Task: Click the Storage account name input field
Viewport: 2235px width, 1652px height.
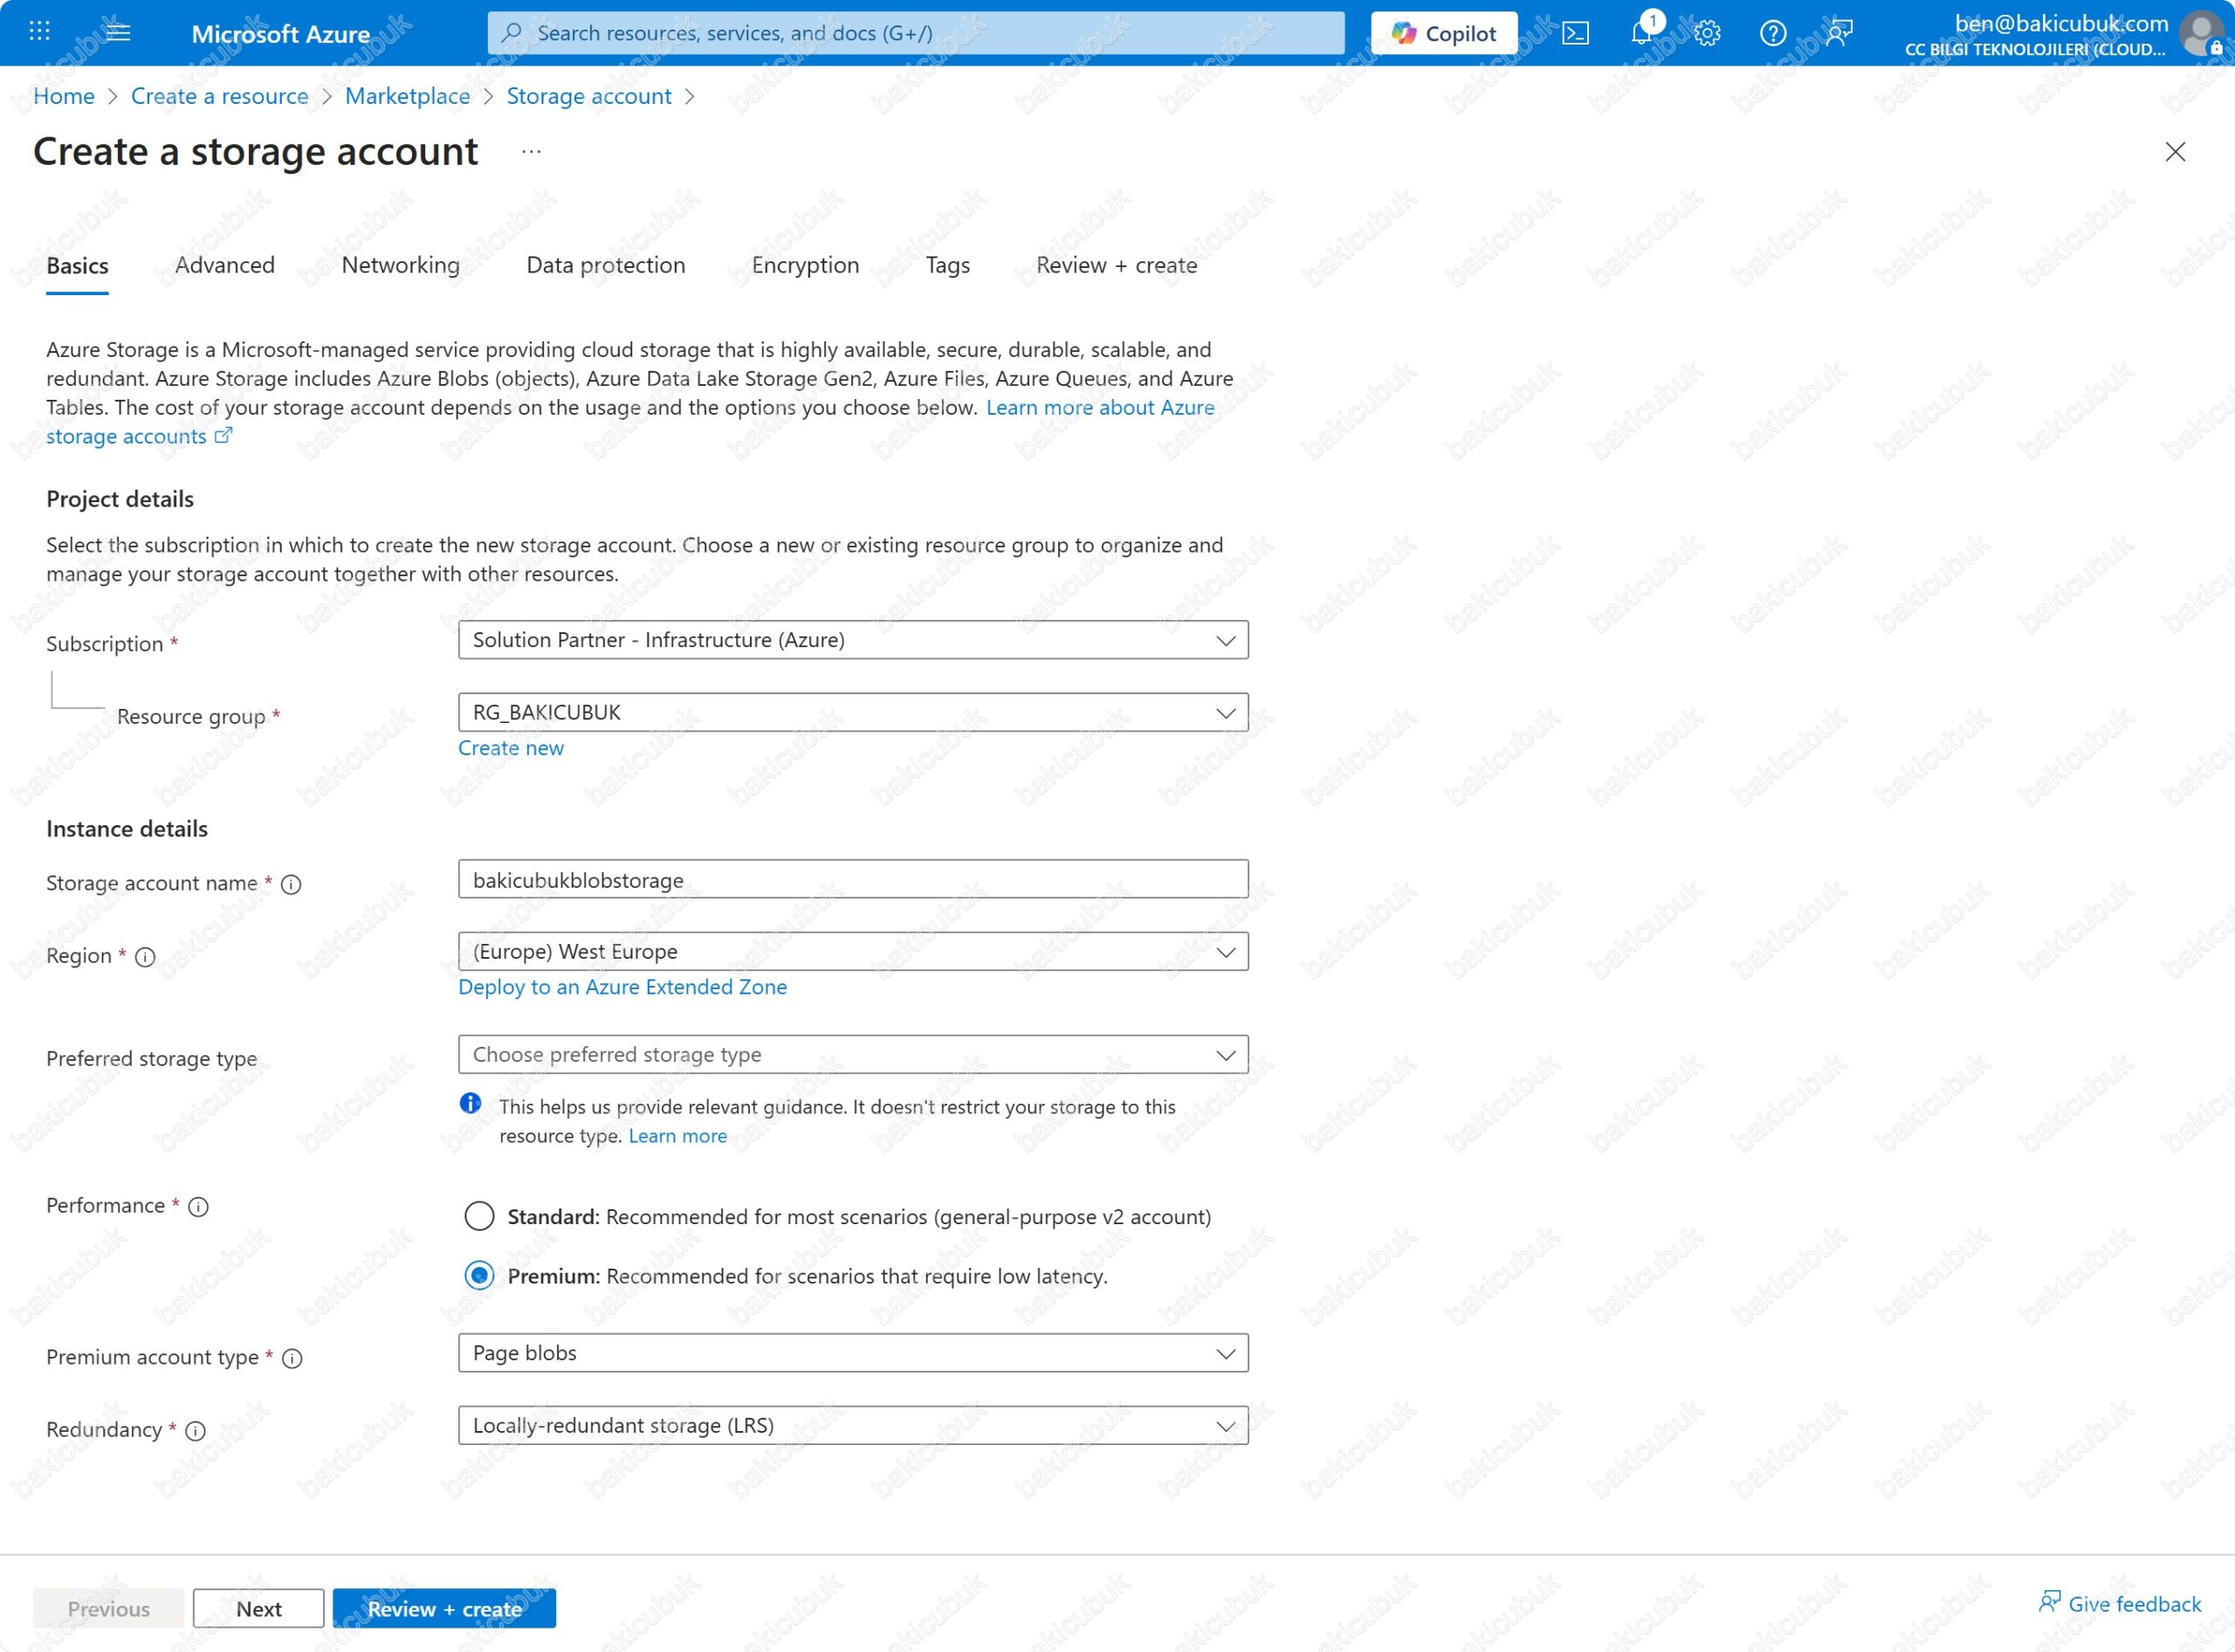Action: tap(853, 879)
